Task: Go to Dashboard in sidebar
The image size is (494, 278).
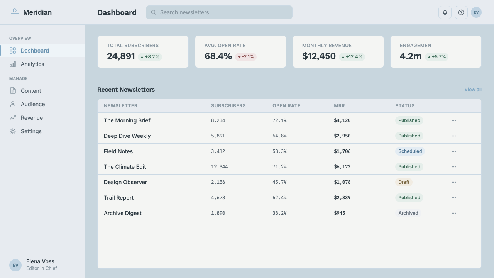Action: [x=42, y=51]
